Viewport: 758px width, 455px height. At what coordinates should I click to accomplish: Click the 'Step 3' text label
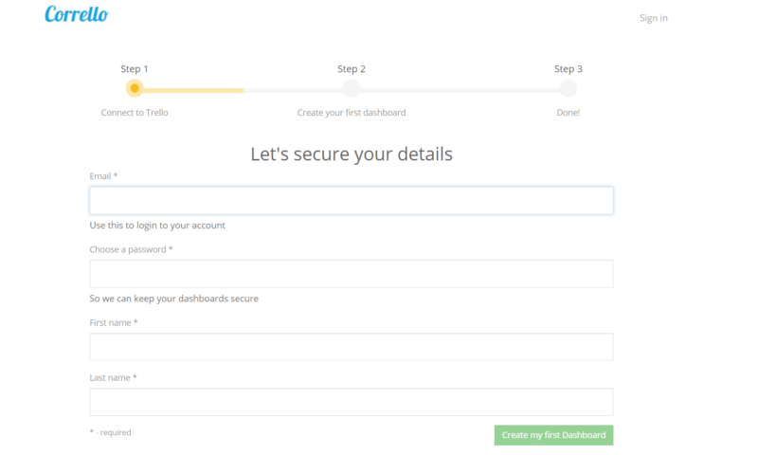point(568,69)
